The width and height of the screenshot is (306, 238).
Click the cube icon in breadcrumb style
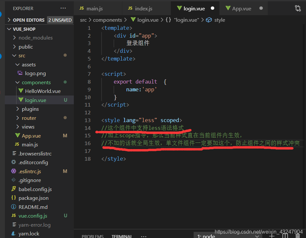pyautogui.click(x=209, y=20)
